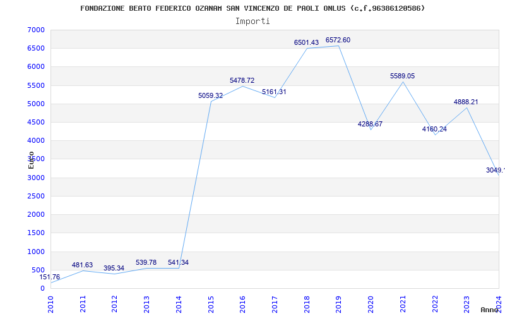Viewport: 505px width, 316px height.
Task: Select x-axis year 2014
Action: [x=179, y=304]
